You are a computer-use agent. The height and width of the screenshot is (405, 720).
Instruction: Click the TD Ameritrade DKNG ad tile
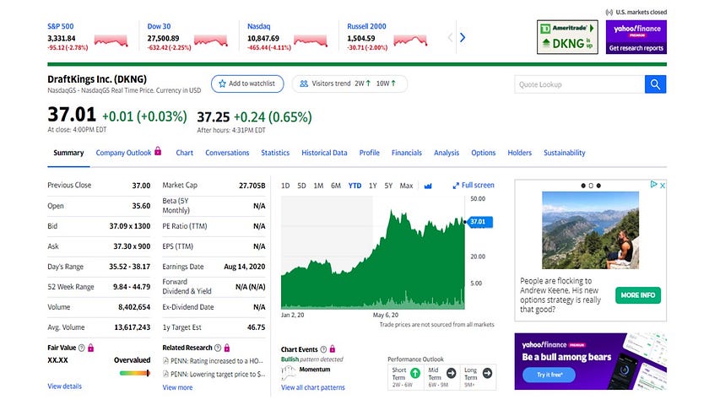click(x=567, y=37)
